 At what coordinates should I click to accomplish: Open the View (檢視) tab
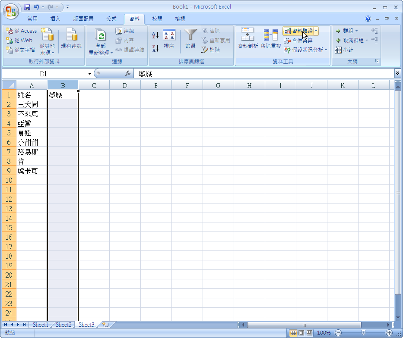point(180,19)
